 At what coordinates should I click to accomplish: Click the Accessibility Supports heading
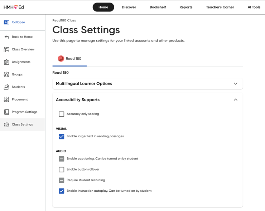tap(78, 100)
